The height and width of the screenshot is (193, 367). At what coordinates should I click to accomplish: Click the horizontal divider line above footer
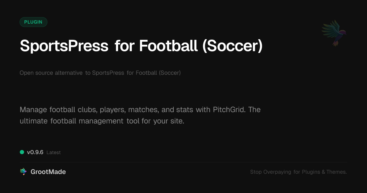[x=183, y=162]
